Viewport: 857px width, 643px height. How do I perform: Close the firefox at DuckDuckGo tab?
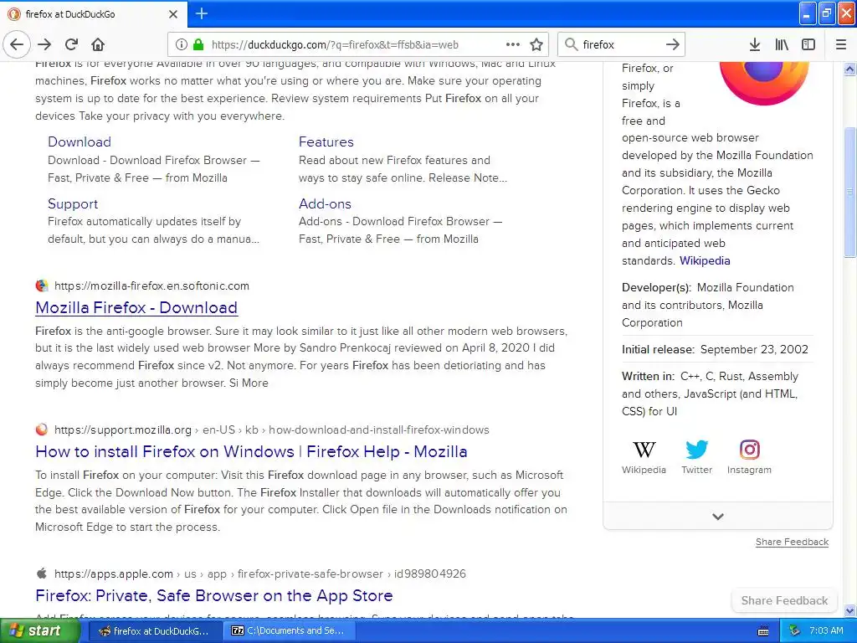coord(173,14)
